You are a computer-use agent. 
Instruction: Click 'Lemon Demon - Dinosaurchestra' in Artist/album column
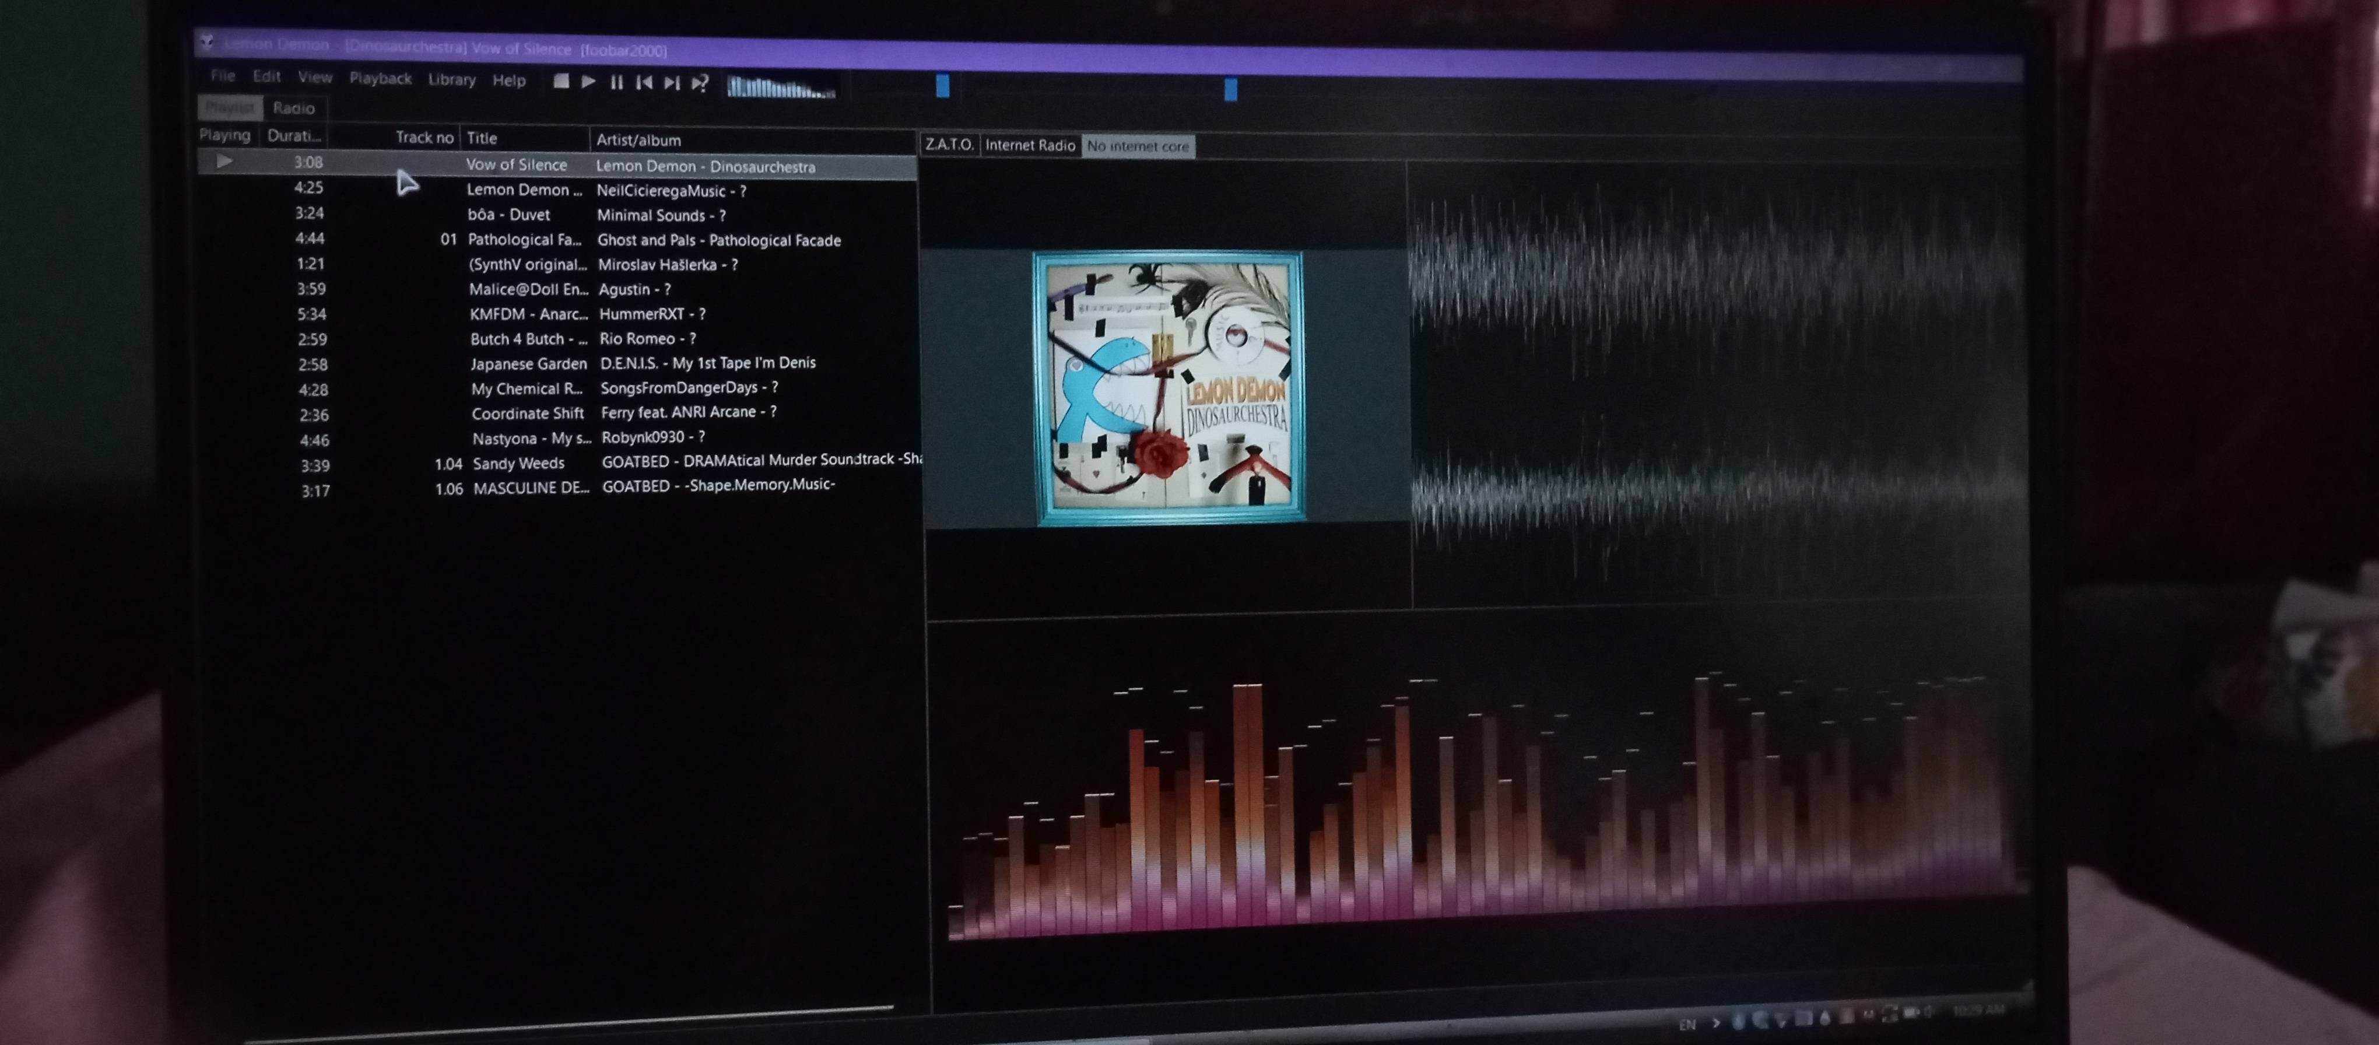(x=706, y=167)
